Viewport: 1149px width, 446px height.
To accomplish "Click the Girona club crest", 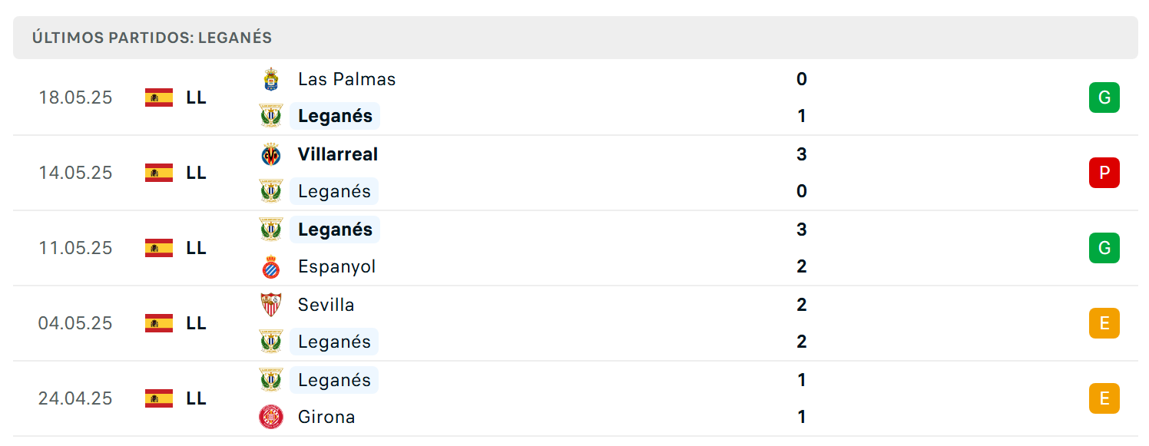I will pos(271,417).
